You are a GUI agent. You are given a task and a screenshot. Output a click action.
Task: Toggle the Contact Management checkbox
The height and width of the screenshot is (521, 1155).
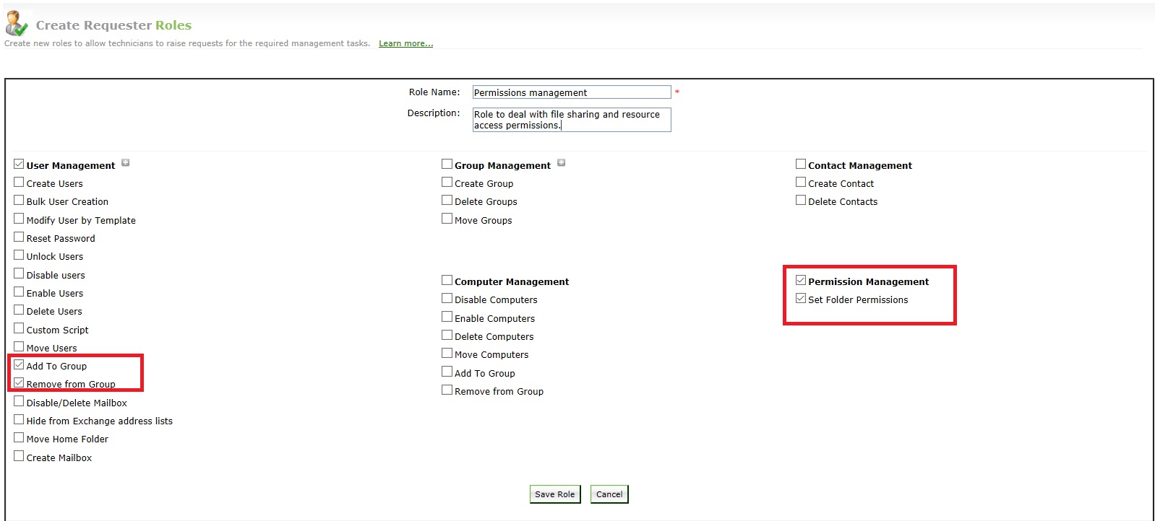click(x=801, y=165)
